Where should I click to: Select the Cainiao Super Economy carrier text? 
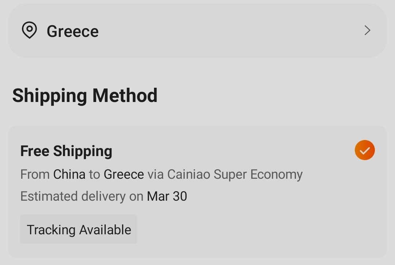pos(235,175)
